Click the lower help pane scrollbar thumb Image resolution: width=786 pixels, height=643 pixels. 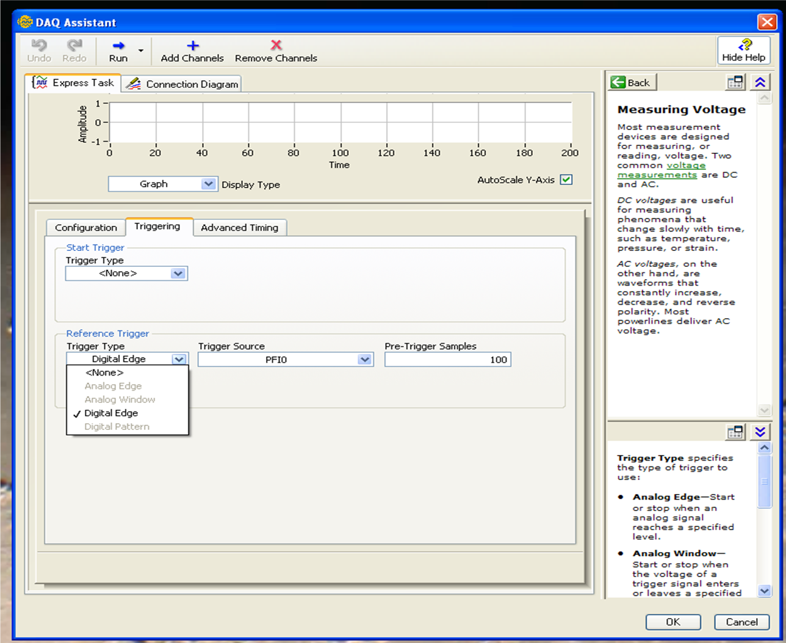pyautogui.click(x=764, y=481)
